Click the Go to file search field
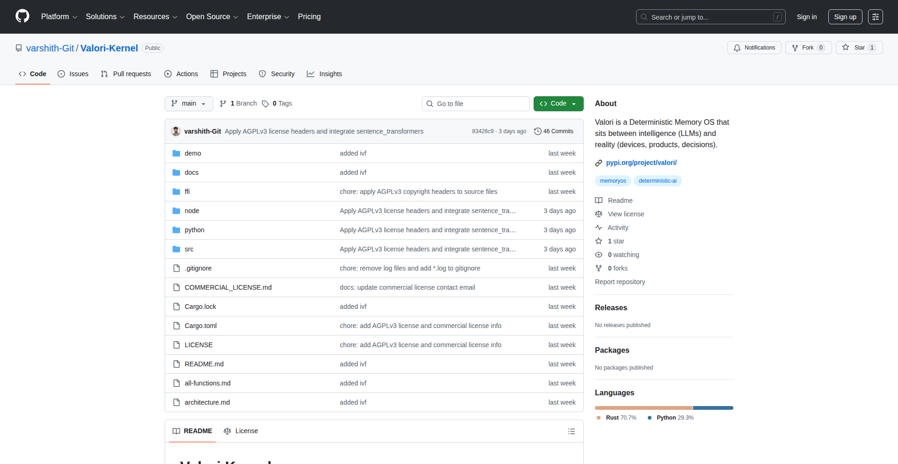The height and width of the screenshot is (464, 898). [x=476, y=104]
